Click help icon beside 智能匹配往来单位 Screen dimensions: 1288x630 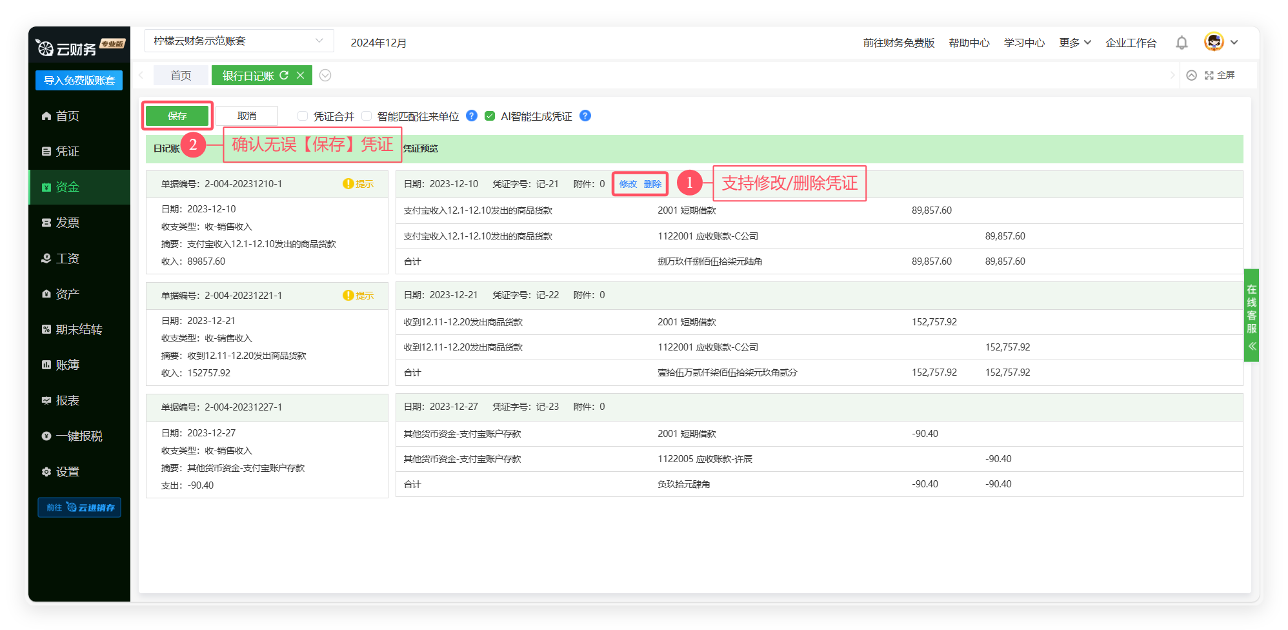[472, 116]
